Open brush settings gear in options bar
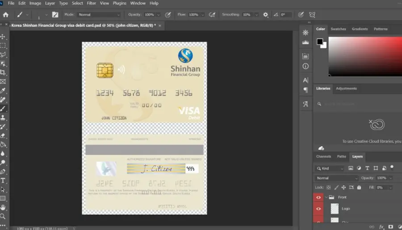Screen dimensions: 402x230 266,15
